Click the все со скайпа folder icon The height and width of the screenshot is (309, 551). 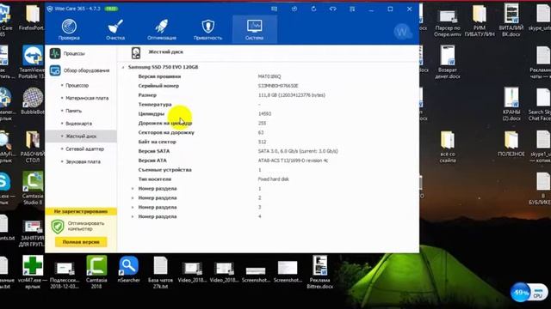448,147
